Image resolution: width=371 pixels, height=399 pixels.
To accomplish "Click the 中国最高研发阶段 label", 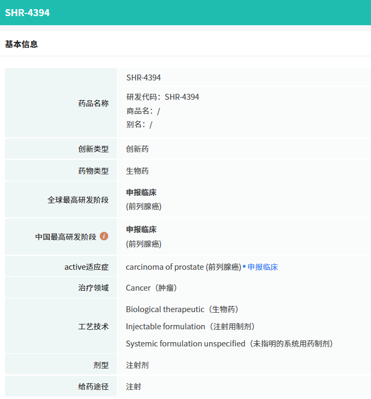I will [65, 237].
